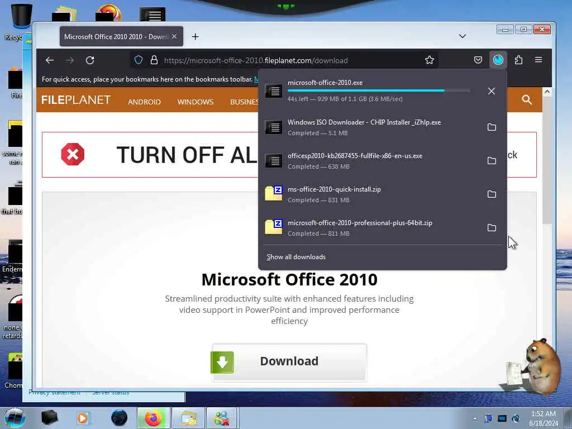Click the download progress bar
The image size is (572, 429).
(379, 90)
